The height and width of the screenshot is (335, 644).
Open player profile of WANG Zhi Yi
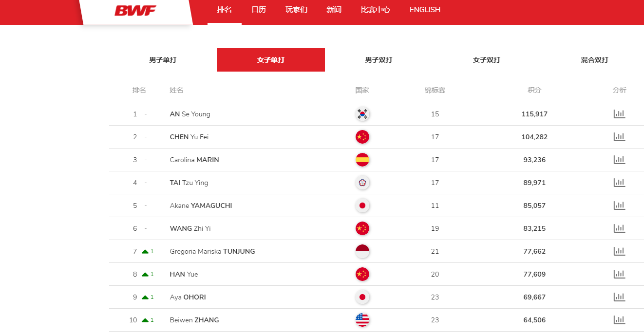click(190, 228)
